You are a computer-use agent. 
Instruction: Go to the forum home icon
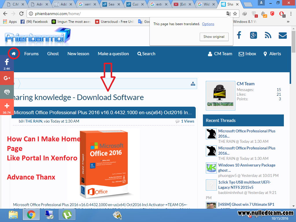coord(14,53)
